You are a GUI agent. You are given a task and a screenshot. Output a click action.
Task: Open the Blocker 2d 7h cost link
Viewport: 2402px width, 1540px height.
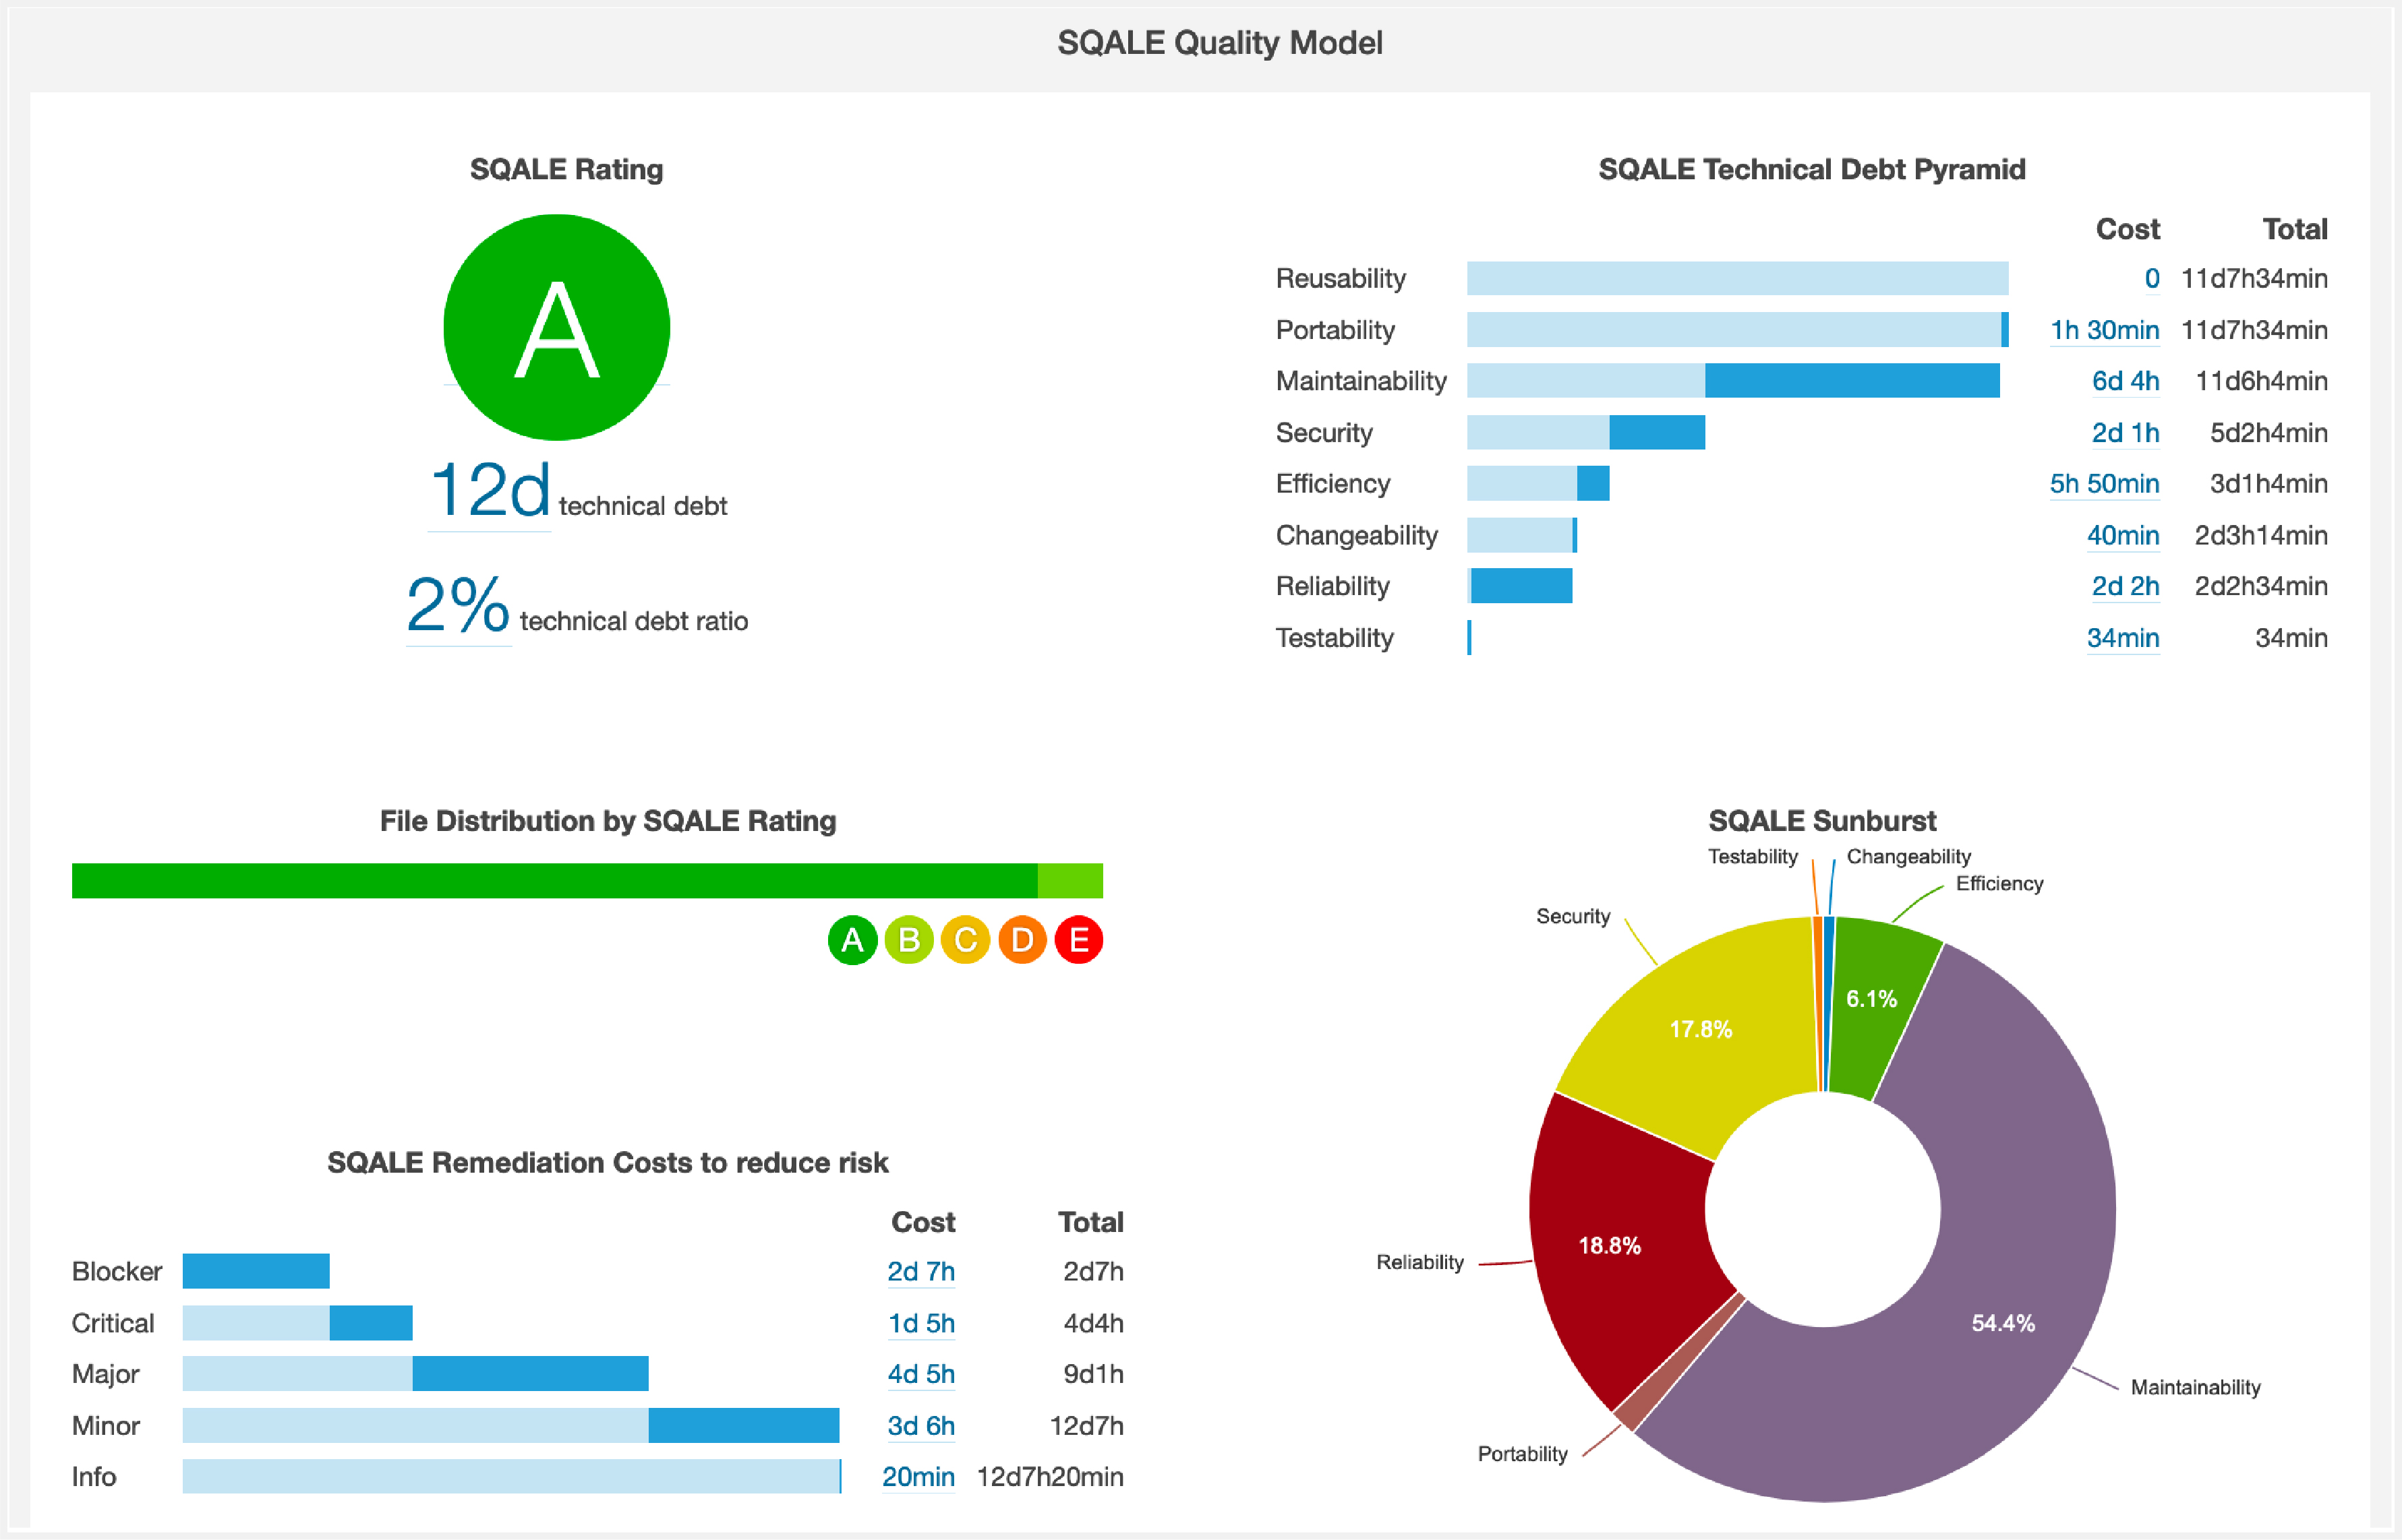point(920,1271)
